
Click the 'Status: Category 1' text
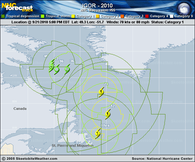point(167,22)
